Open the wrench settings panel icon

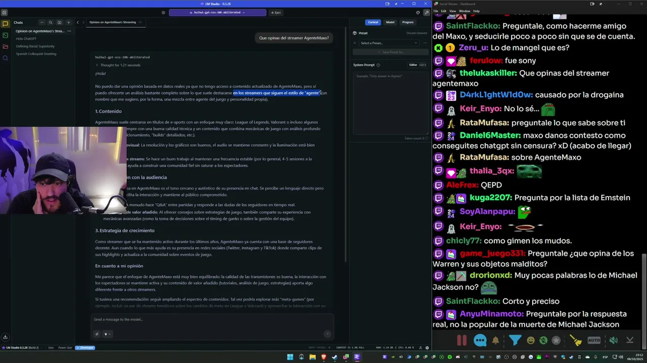coord(427,13)
